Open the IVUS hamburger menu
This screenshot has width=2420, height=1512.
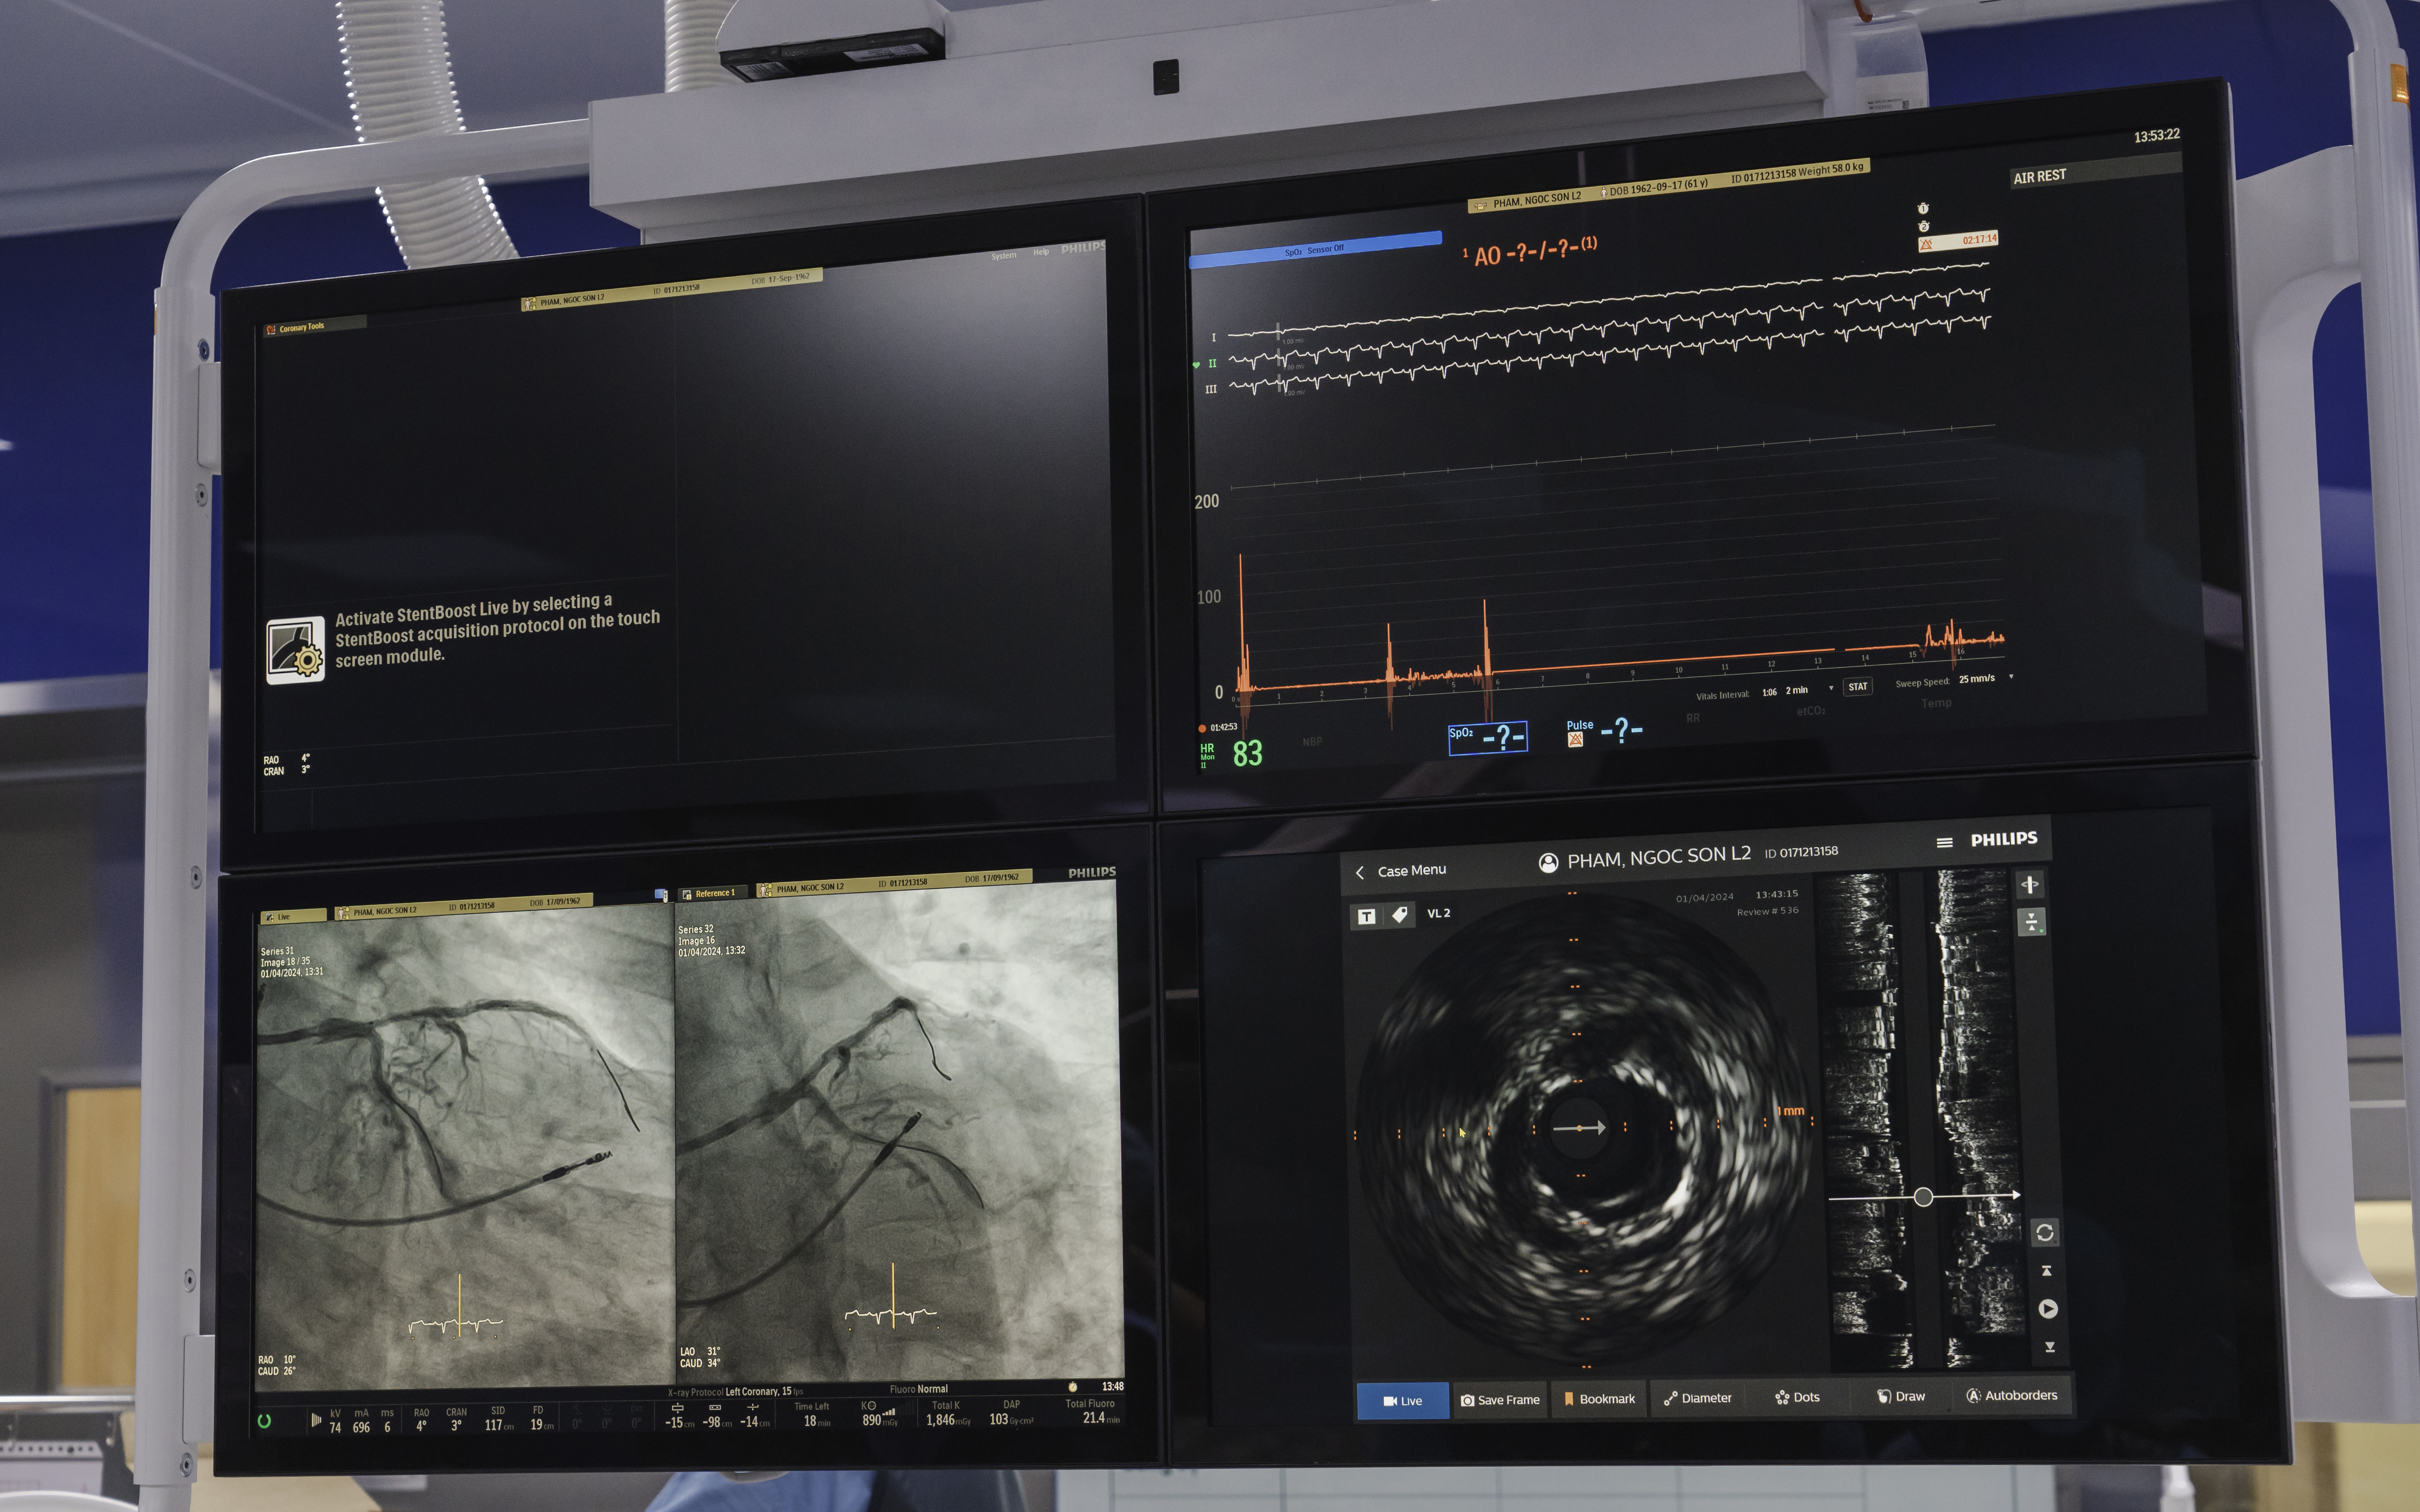coord(1944,843)
